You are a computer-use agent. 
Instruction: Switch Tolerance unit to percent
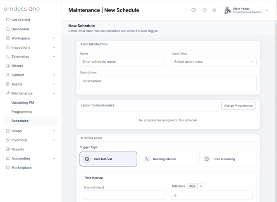pos(201,186)
